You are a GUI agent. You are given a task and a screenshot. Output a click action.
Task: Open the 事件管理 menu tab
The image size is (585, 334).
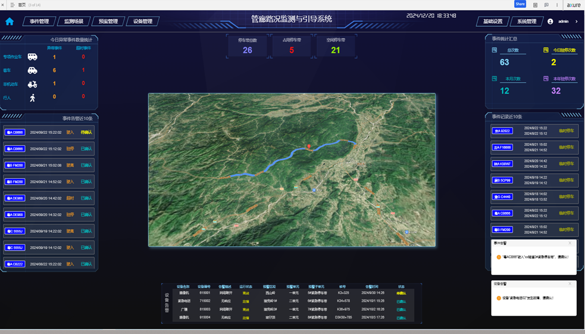39,21
